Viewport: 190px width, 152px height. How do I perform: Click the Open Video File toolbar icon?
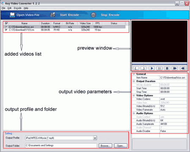(12, 15)
